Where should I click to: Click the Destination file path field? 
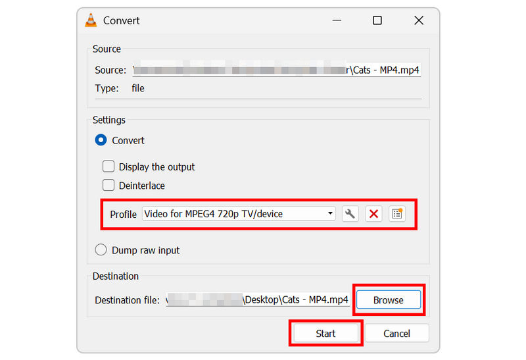258,299
